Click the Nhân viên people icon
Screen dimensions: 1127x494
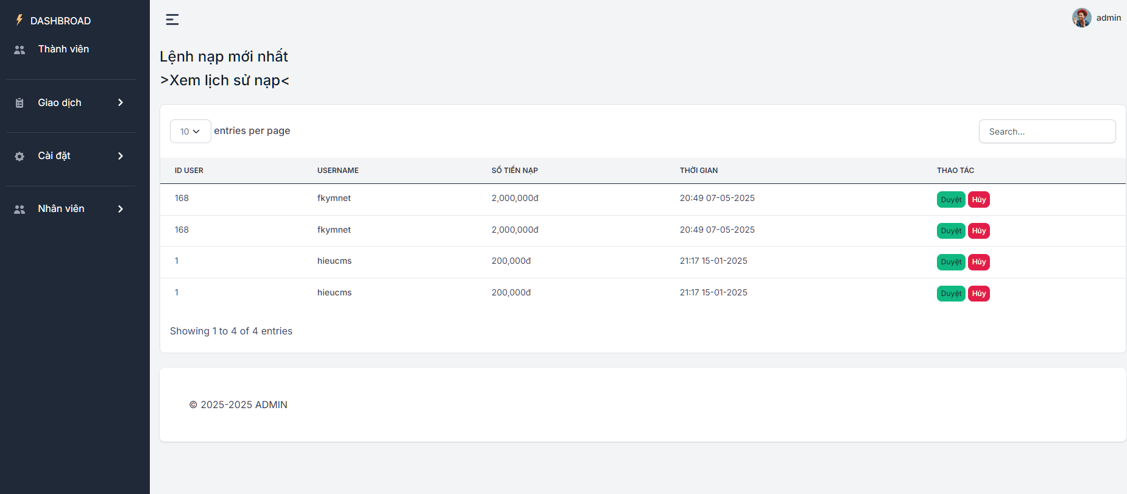[19, 210]
